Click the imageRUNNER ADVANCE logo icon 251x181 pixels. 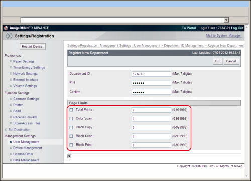tap(6, 28)
